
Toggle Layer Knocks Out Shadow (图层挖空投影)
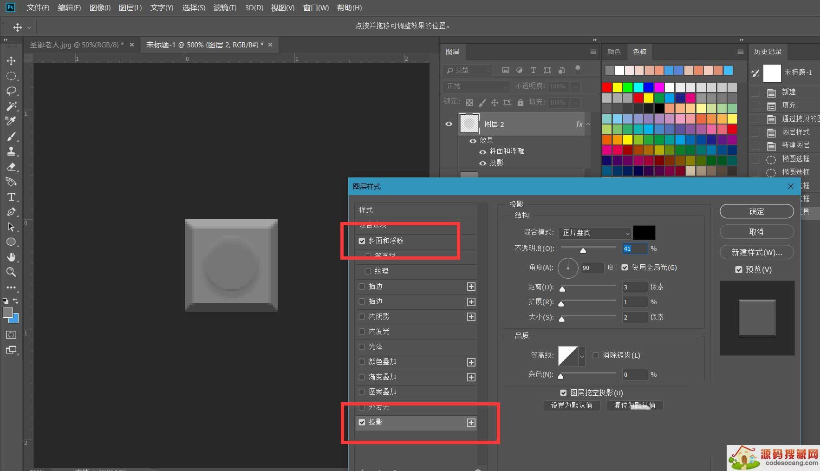(563, 393)
